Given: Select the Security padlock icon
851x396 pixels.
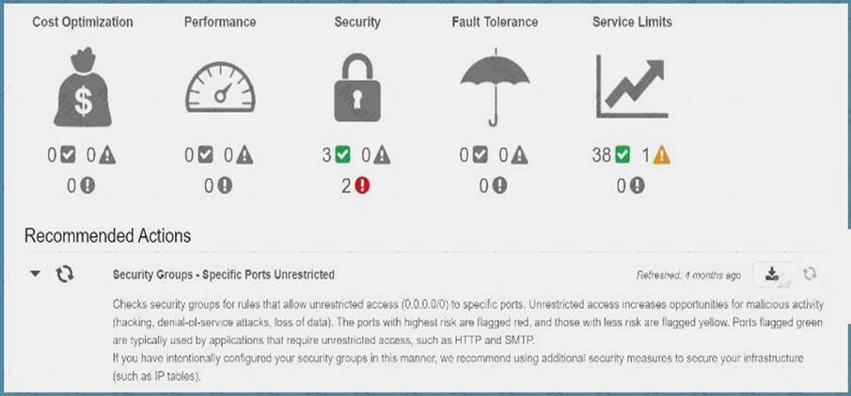Looking at the screenshot, I should pos(357,87).
